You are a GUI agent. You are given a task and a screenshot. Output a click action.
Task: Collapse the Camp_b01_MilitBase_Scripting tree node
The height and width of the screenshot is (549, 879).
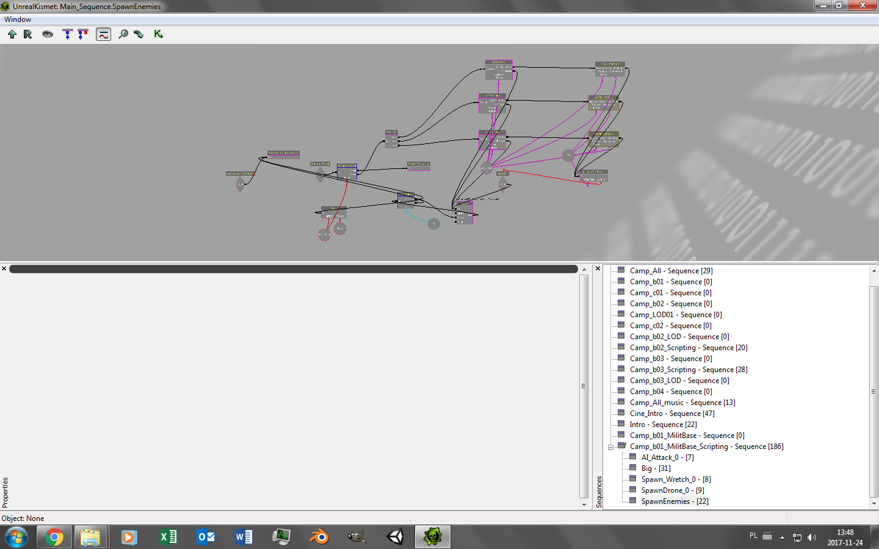[x=610, y=447]
